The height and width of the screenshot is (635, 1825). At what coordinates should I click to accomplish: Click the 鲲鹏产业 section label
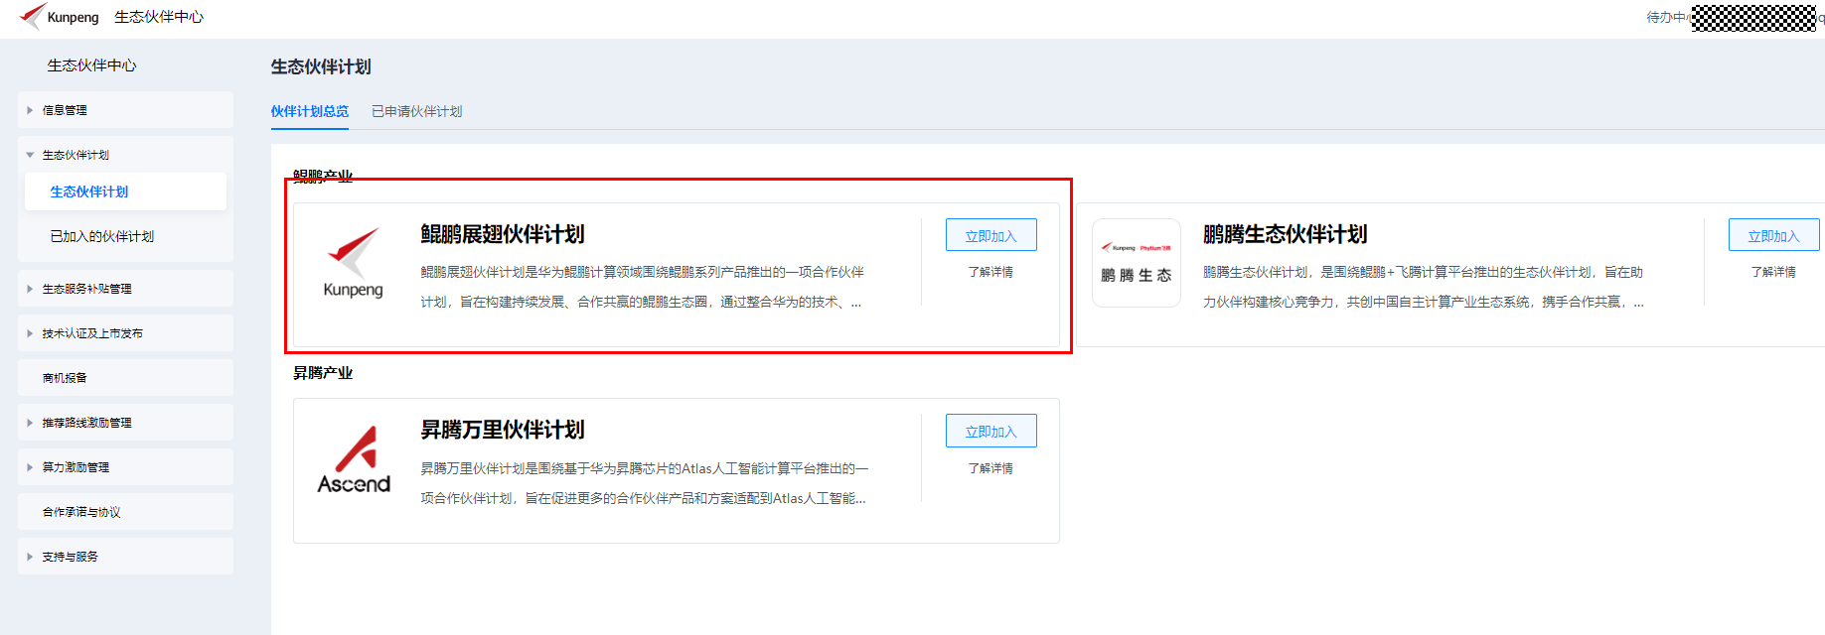pos(323,177)
